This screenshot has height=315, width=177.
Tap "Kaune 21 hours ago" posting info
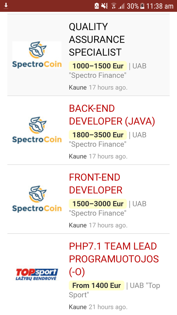(98, 307)
